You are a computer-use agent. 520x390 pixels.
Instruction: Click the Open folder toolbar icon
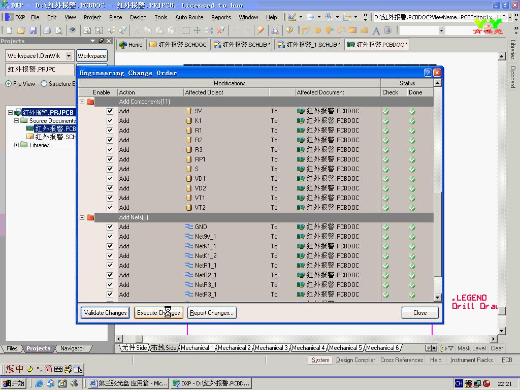[x=21, y=30]
